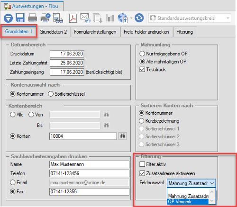Open the Formulareinstellungen tab
This screenshot has width=237, height=207.
[95, 32]
